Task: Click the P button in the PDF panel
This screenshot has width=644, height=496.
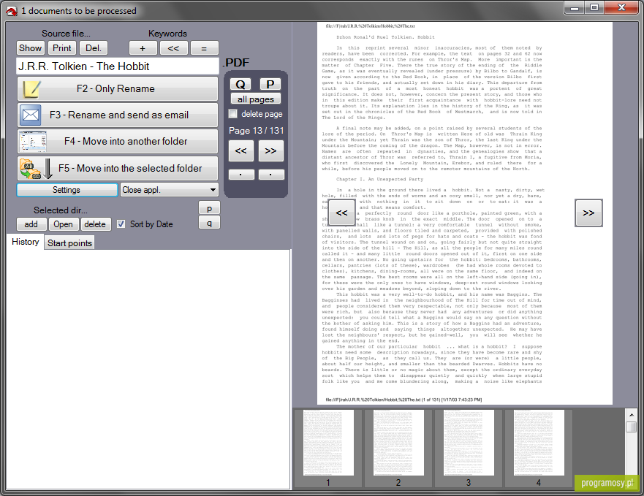Action: click(270, 84)
